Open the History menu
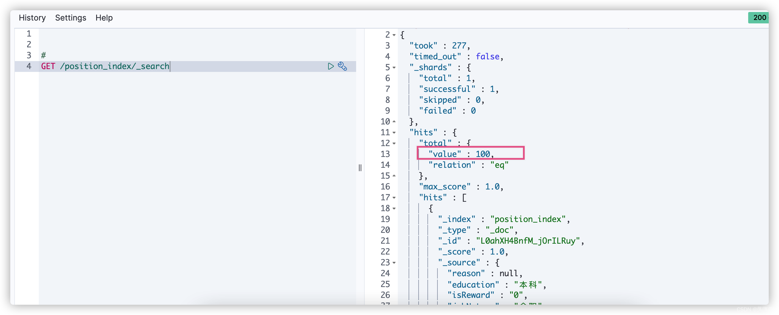The height and width of the screenshot is (315, 779). tap(32, 18)
